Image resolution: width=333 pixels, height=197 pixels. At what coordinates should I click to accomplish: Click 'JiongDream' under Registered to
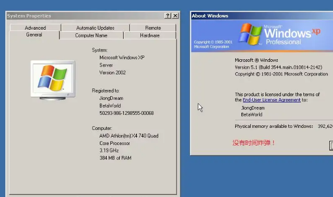tap(111, 98)
